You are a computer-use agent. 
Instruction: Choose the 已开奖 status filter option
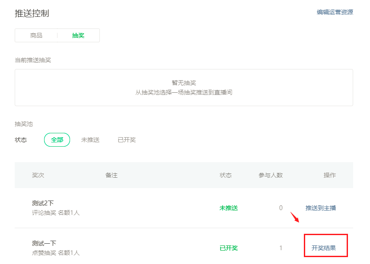127,140
